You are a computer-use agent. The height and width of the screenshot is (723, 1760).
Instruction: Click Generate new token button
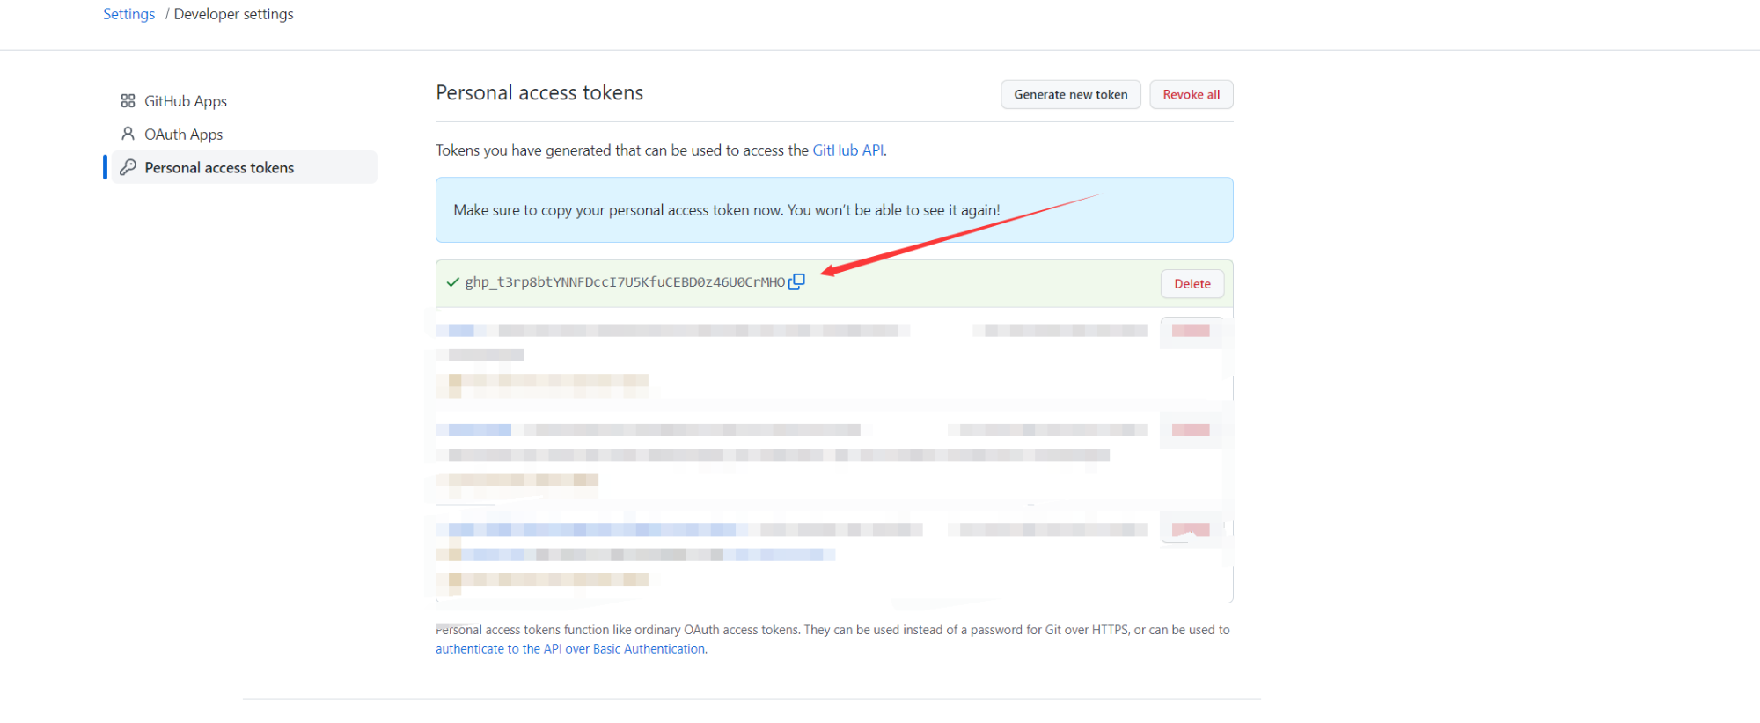coord(1071,94)
